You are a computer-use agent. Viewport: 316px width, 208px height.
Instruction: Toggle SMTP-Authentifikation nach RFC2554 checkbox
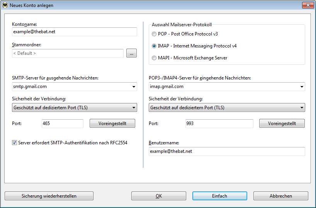pos(15,143)
